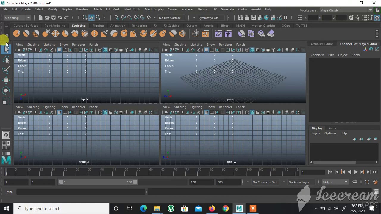Click the IPR render icon
Image resolution: width=381 pixels, height=214 pixels.
pyautogui.click(x=253, y=18)
